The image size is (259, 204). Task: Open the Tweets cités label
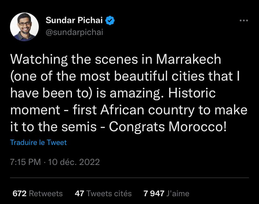tap(109, 193)
